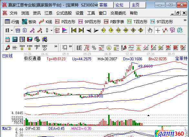Open the 浏览 menu
Image resolution: width=189 pixels, height=137 pixels.
pyautogui.click(x=25, y=13)
